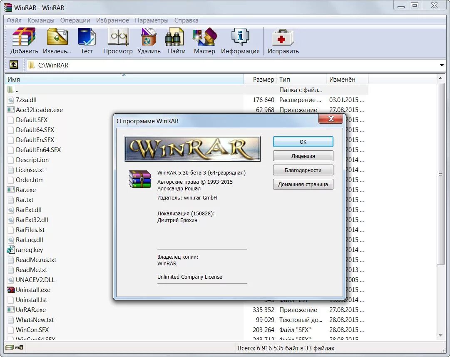Click the WinRAR books icon in About dialog
Viewport: 450px width, 357px height.
(140, 179)
